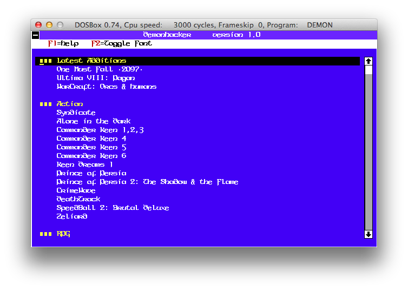Select WarCraft: Orcs & Humans entry
Viewport: 408px width, 290px height.
[107, 87]
